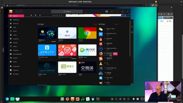The width and height of the screenshot is (183, 103).
Task: Click the fullscreen icon in the media bar
Action: click(63, 15)
